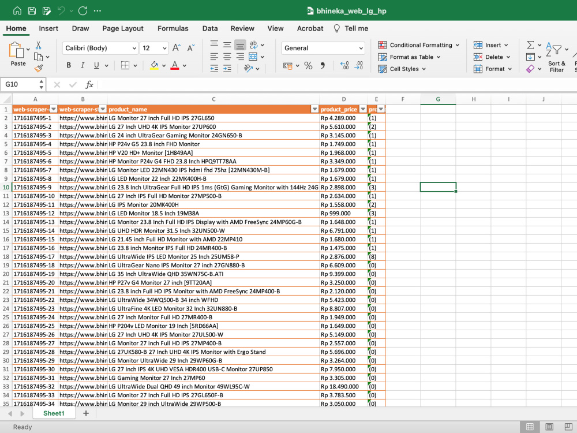This screenshot has width=577, height=433.
Task: Decrease indent
Action: [x=214, y=69]
